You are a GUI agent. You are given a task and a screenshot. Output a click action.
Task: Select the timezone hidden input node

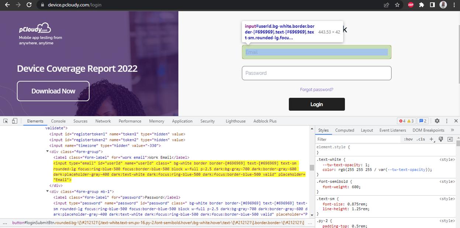tap(105, 146)
